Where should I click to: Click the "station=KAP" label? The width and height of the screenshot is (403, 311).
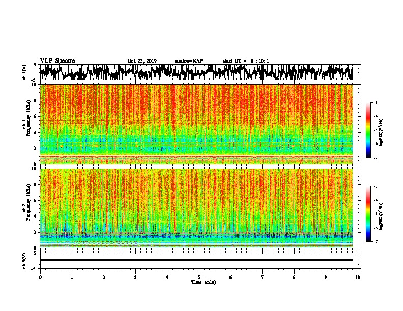pos(189,61)
